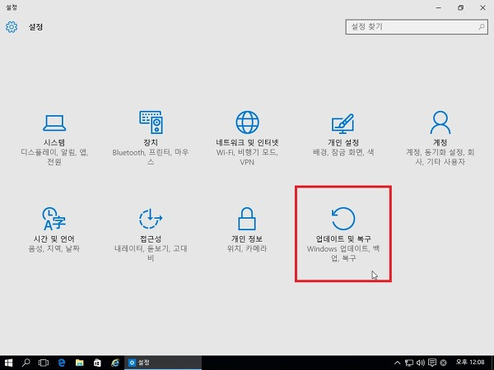Focus the 설정 찾기 search field
494x370 pixels.
tap(417, 27)
